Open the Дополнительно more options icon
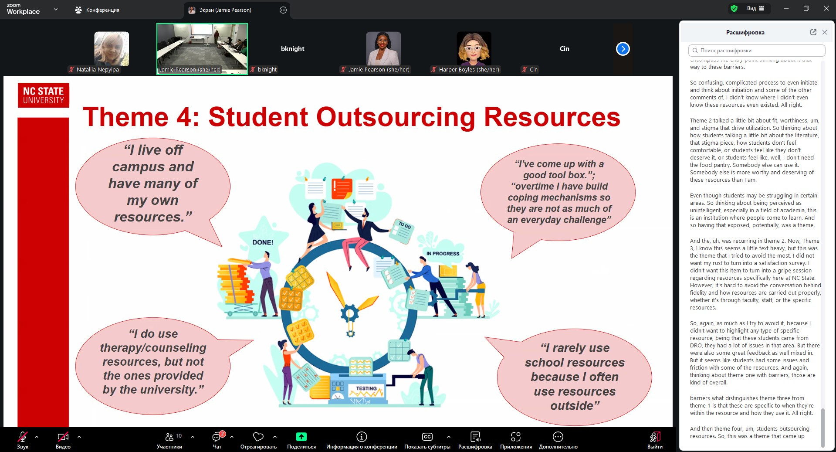The width and height of the screenshot is (836, 452). pyautogui.click(x=558, y=437)
